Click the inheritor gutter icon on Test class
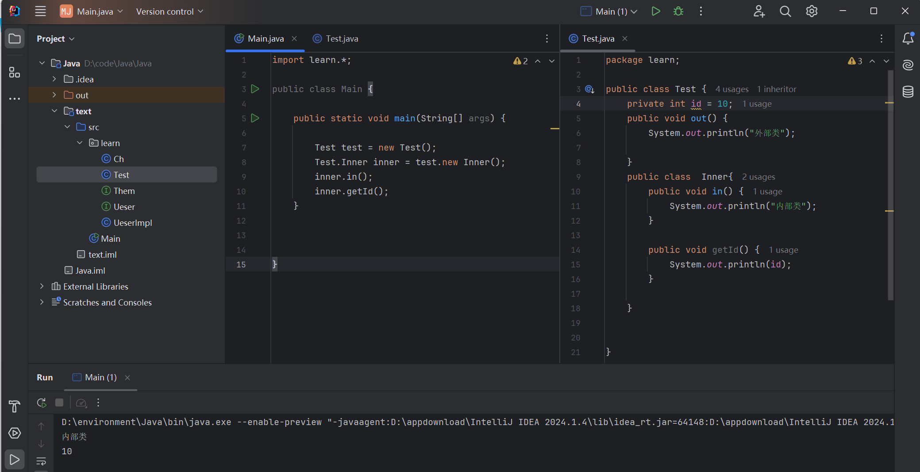The height and width of the screenshot is (472, 920). (x=589, y=89)
